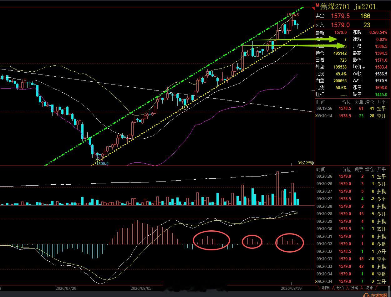Open the 分笔 tab
The width and height of the screenshot is (391, 297).
[354, 288]
